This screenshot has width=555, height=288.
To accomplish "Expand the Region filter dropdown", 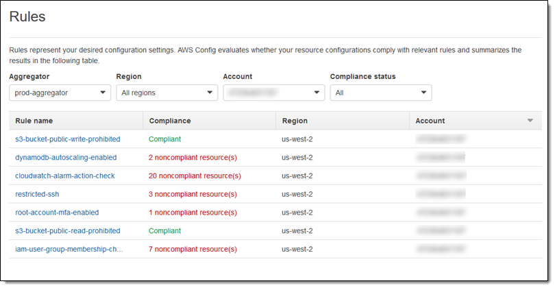I will [166, 93].
